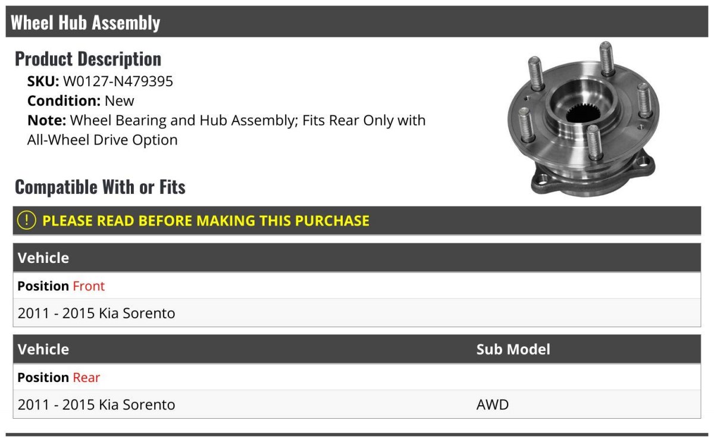
Task: Click the Sub Model column header
Action: (513, 349)
